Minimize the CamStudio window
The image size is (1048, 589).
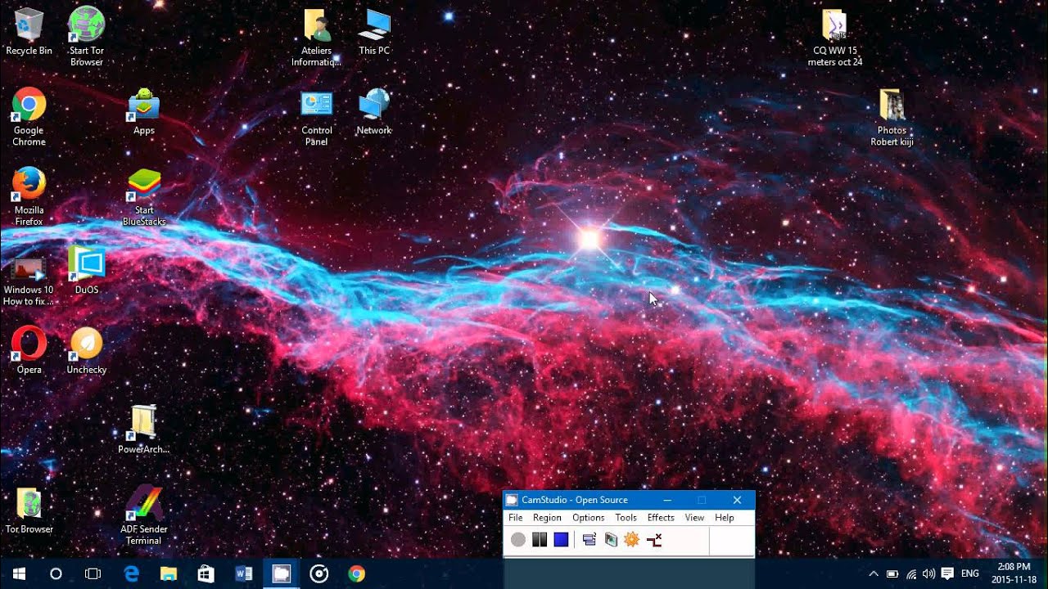click(x=667, y=500)
